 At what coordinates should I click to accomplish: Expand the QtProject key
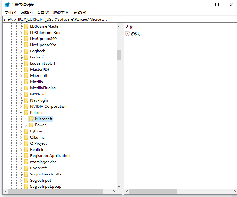(21, 143)
